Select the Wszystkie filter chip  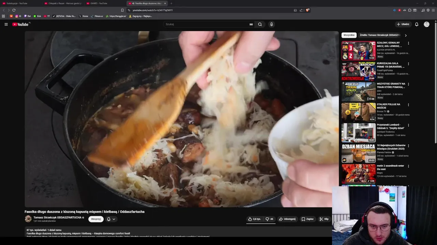(x=349, y=35)
